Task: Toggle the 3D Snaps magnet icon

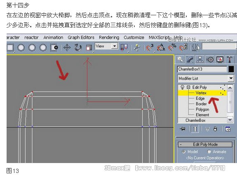Action: [149, 47]
